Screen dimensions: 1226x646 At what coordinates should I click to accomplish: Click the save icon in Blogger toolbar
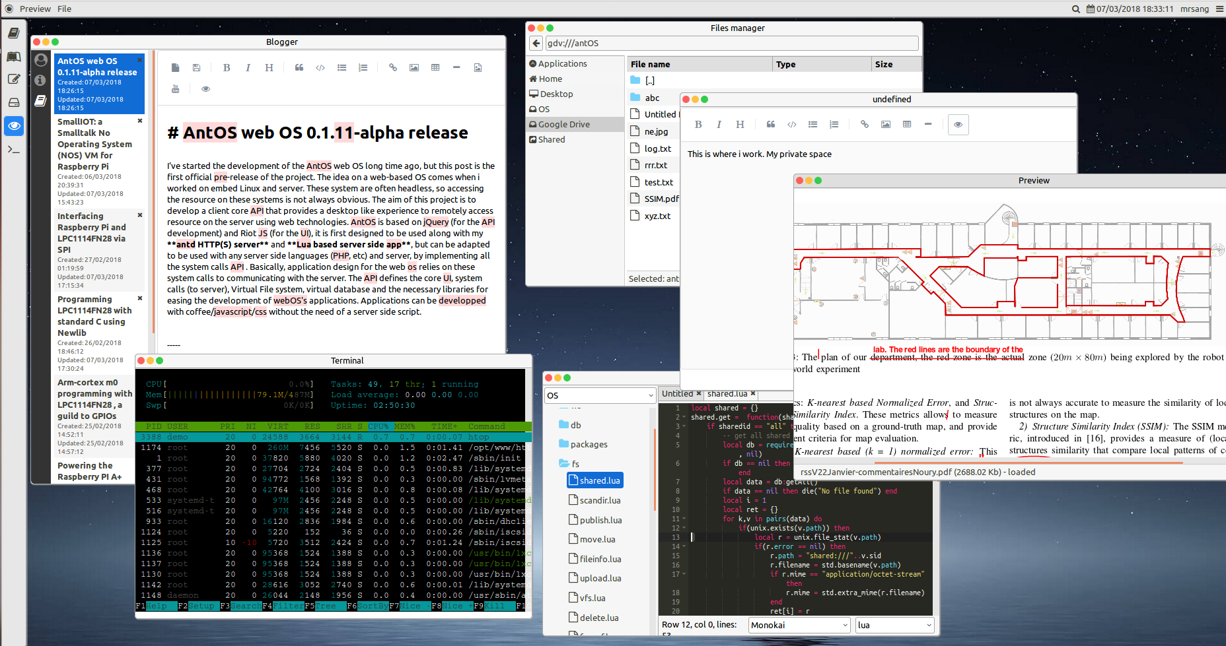(196, 67)
